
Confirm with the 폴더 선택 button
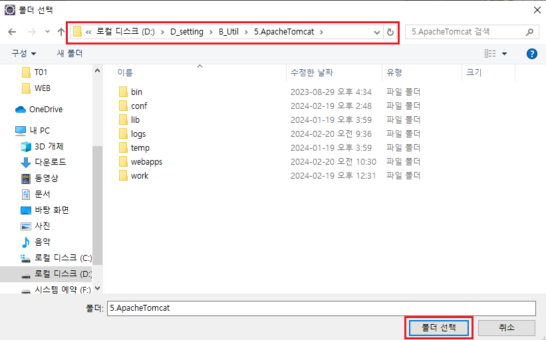tap(439, 327)
